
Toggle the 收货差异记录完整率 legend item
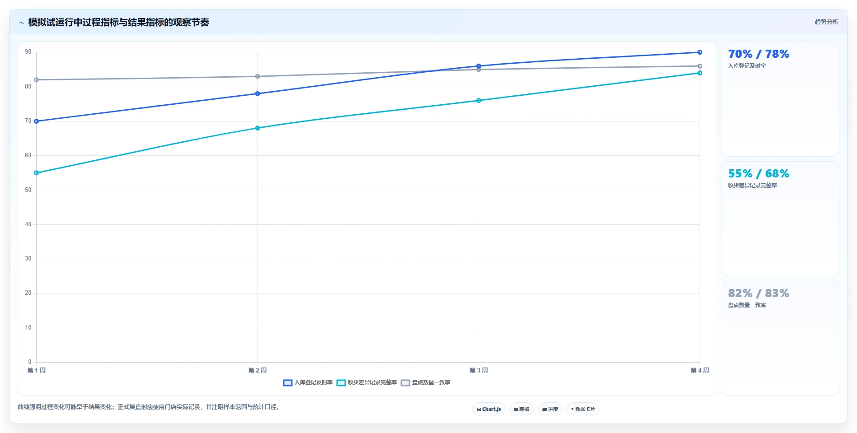click(x=367, y=382)
